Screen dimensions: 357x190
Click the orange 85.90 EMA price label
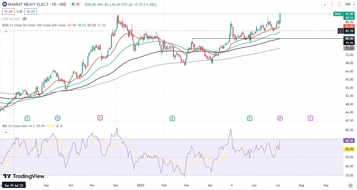(x=349, y=27)
